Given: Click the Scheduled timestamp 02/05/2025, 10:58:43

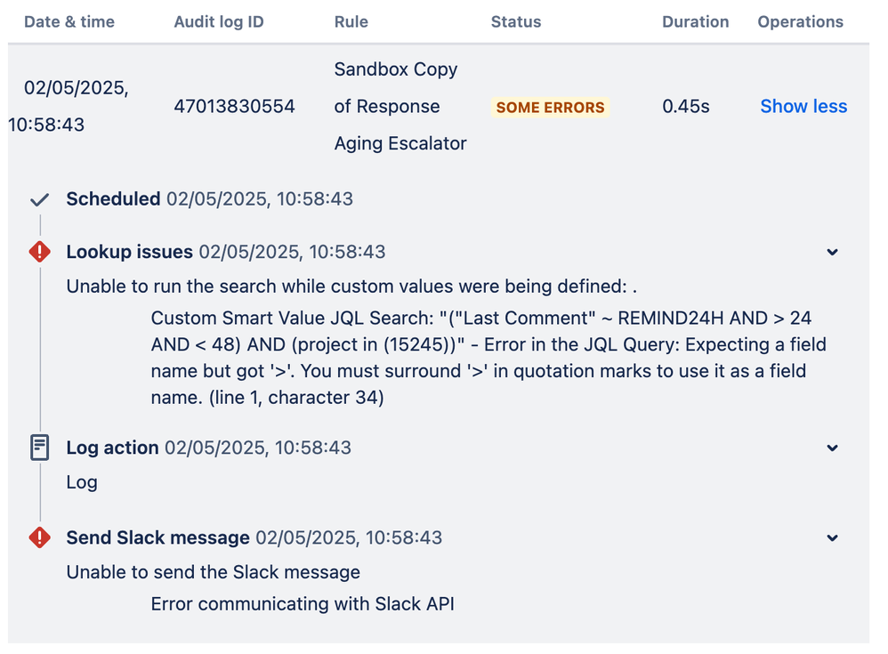Looking at the screenshot, I should coord(256,199).
